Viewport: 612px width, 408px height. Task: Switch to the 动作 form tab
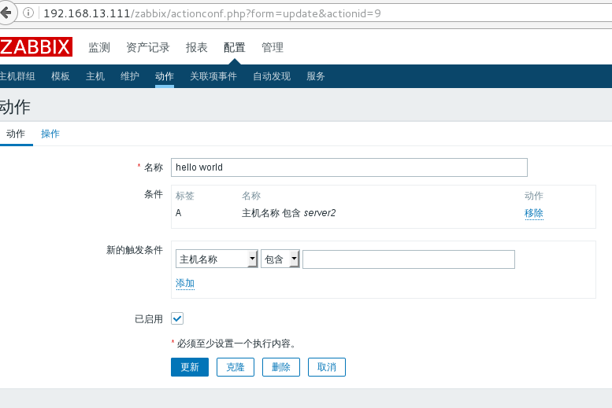tap(16, 134)
